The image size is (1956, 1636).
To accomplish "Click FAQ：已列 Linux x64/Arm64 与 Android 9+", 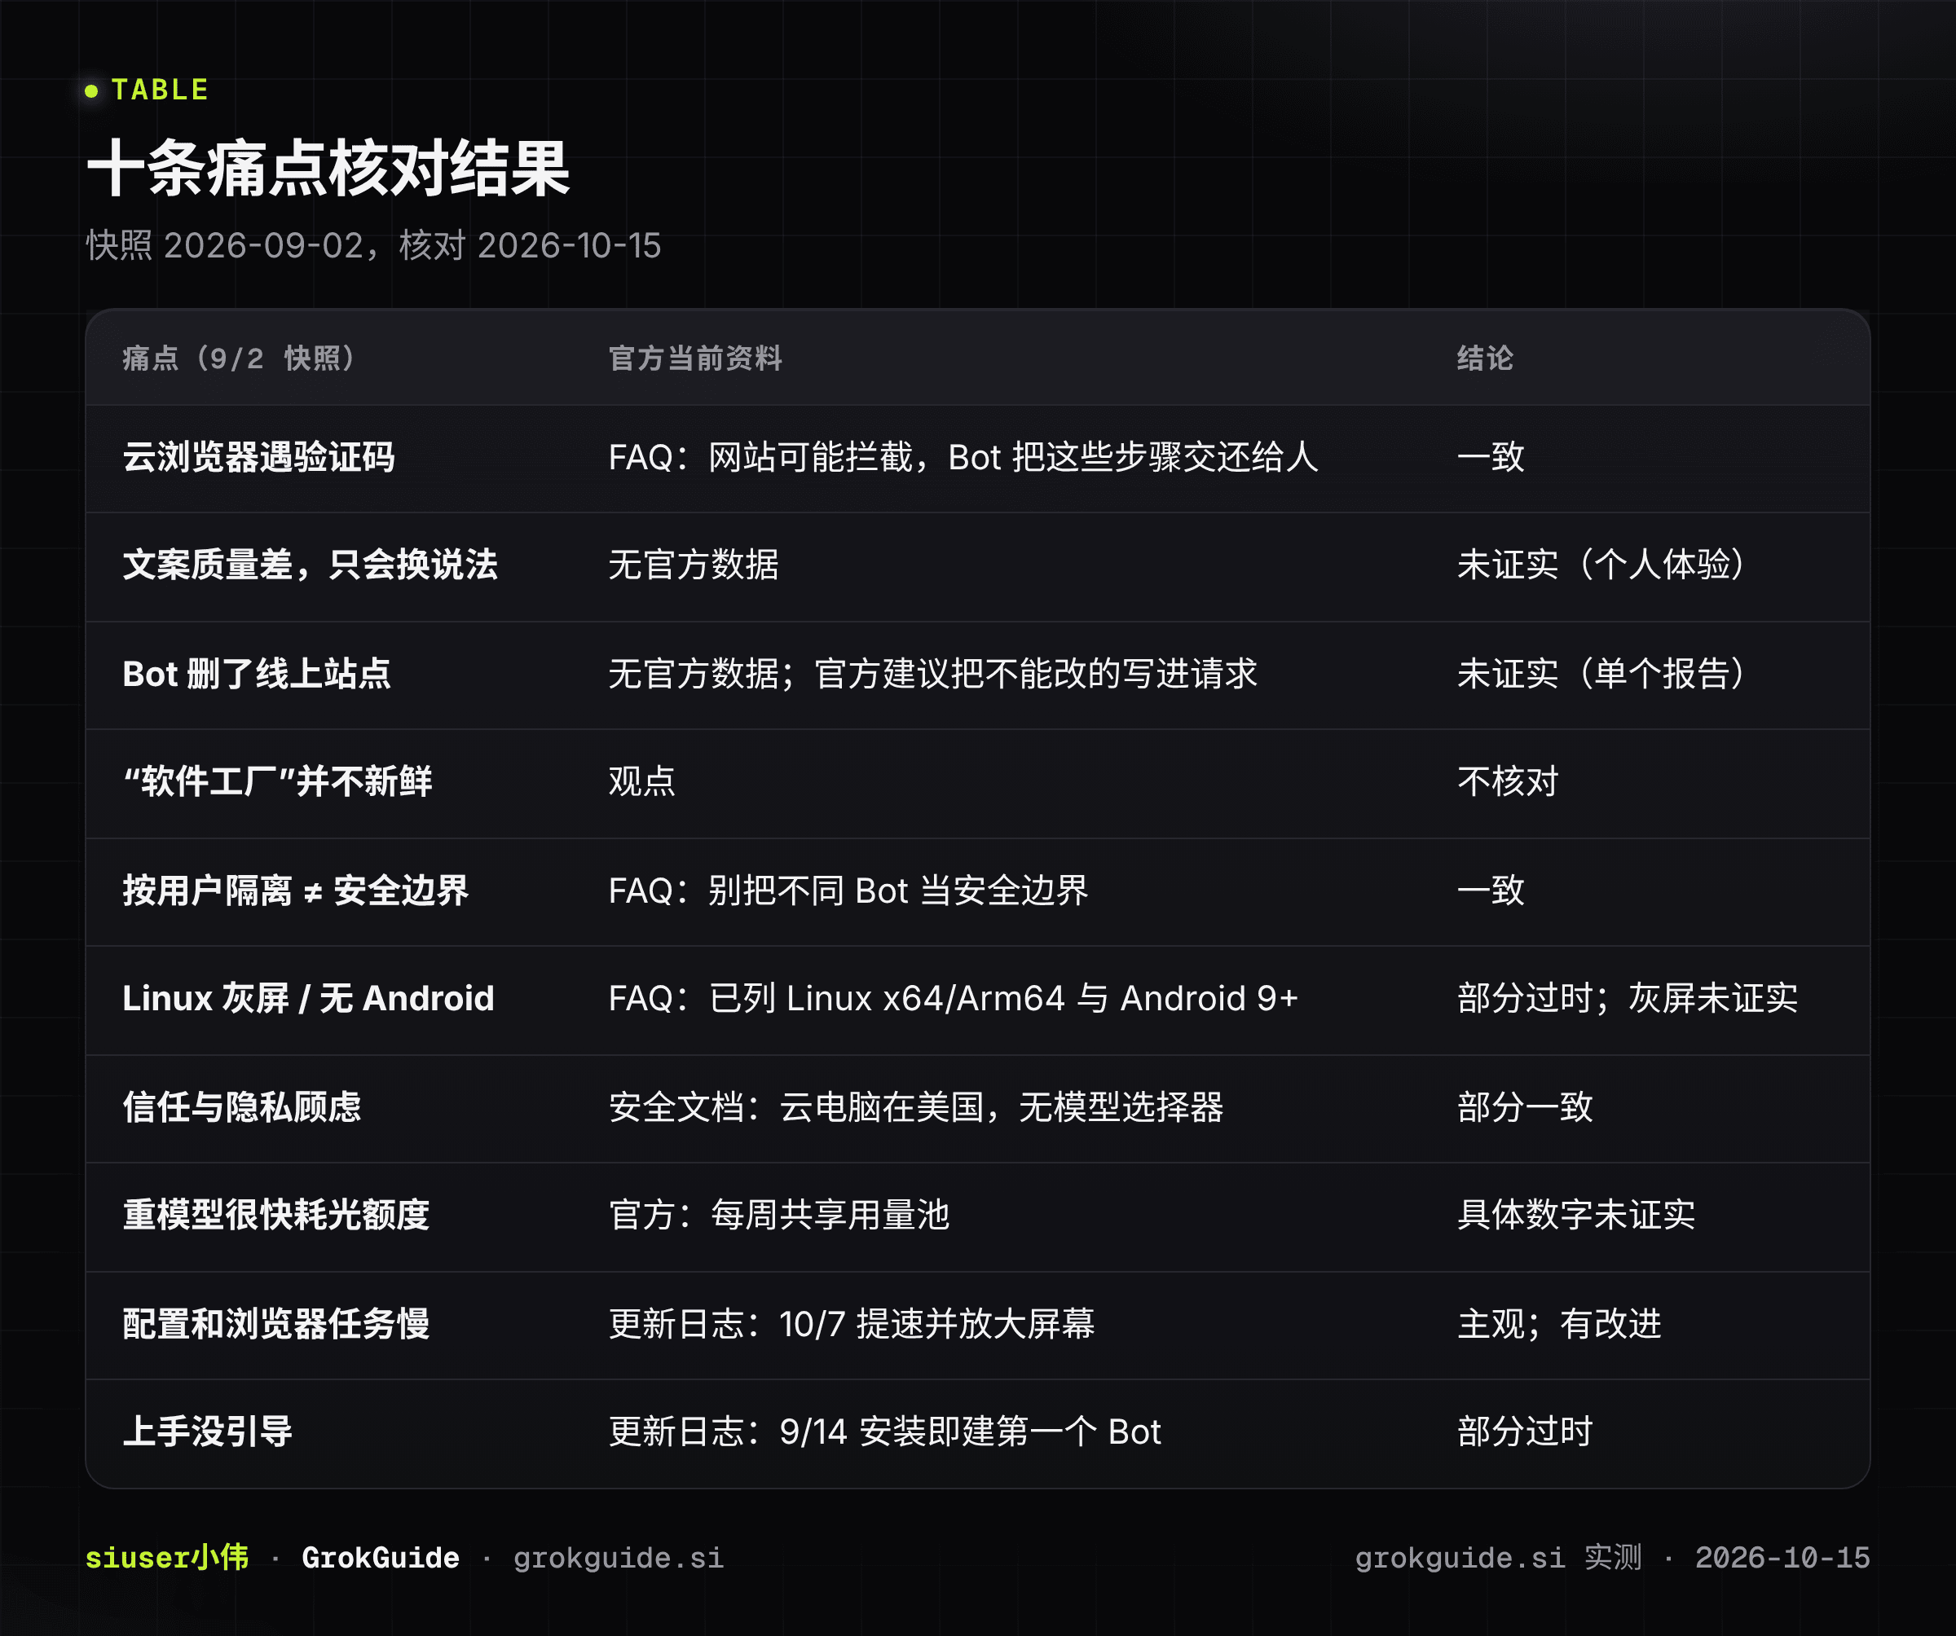I will pyautogui.click(x=953, y=998).
